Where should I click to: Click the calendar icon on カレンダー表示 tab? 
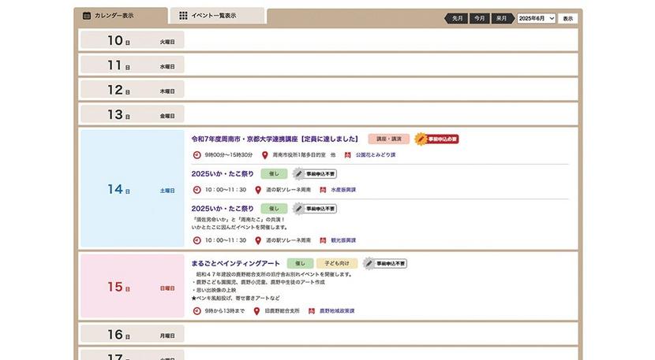[x=86, y=16]
